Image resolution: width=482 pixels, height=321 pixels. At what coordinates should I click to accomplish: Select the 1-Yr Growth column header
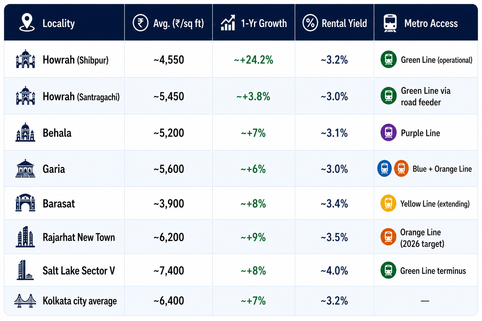(x=254, y=23)
